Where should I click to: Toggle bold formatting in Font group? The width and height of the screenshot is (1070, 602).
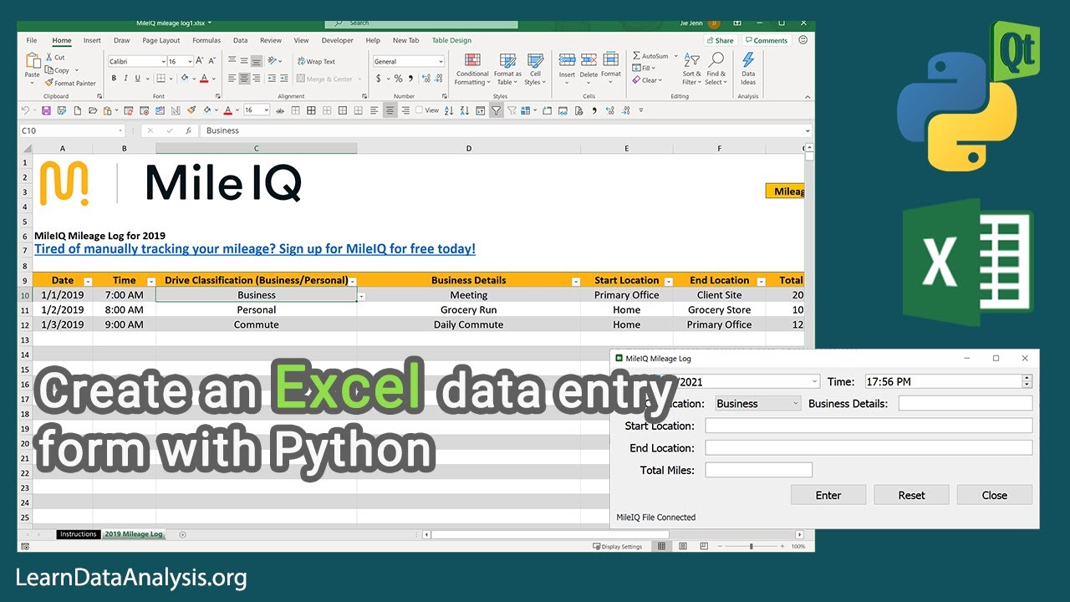click(114, 79)
